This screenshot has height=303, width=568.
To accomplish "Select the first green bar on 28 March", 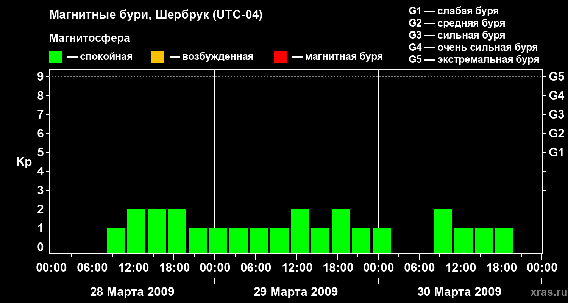I will coord(116,240).
